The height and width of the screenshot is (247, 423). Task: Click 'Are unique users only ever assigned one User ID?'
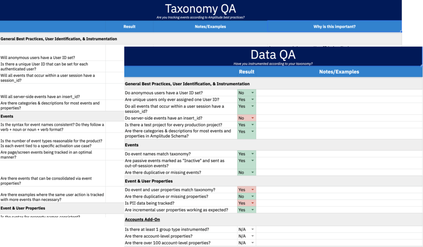pyautogui.click(x=172, y=99)
